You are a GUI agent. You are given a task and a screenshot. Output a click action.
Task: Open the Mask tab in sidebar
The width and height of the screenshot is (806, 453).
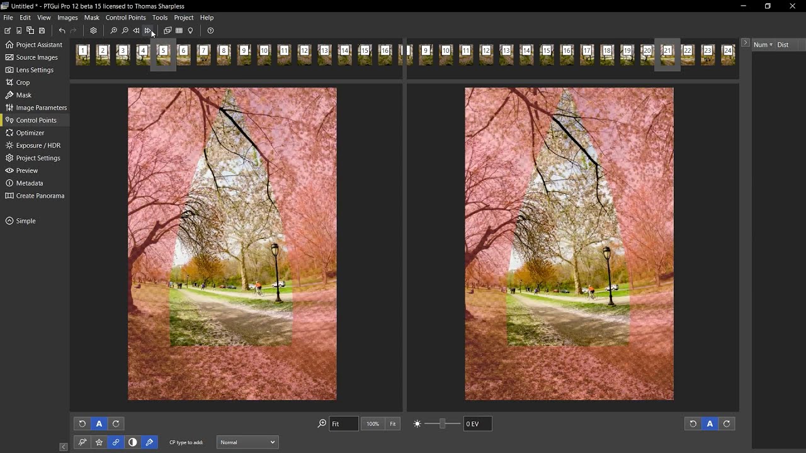[x=35, y=95]
